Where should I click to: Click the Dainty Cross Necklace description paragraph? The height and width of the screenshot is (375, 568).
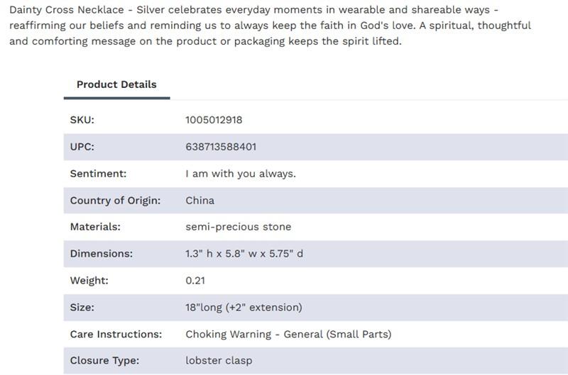(270, 26)
